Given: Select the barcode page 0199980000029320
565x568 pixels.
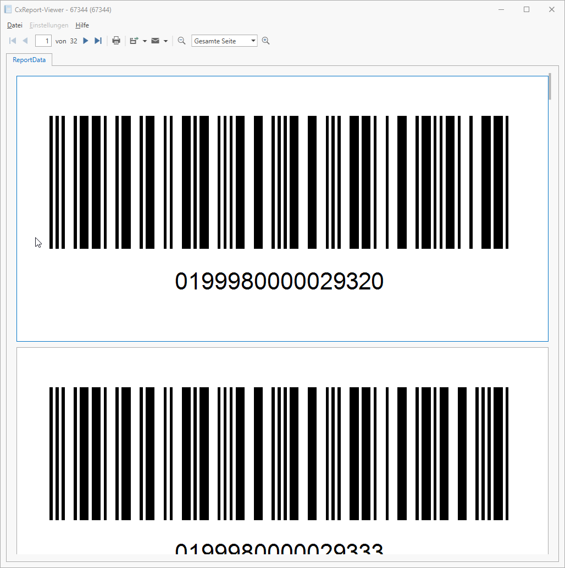Looking at the screenshot, I should click(282, 209).
